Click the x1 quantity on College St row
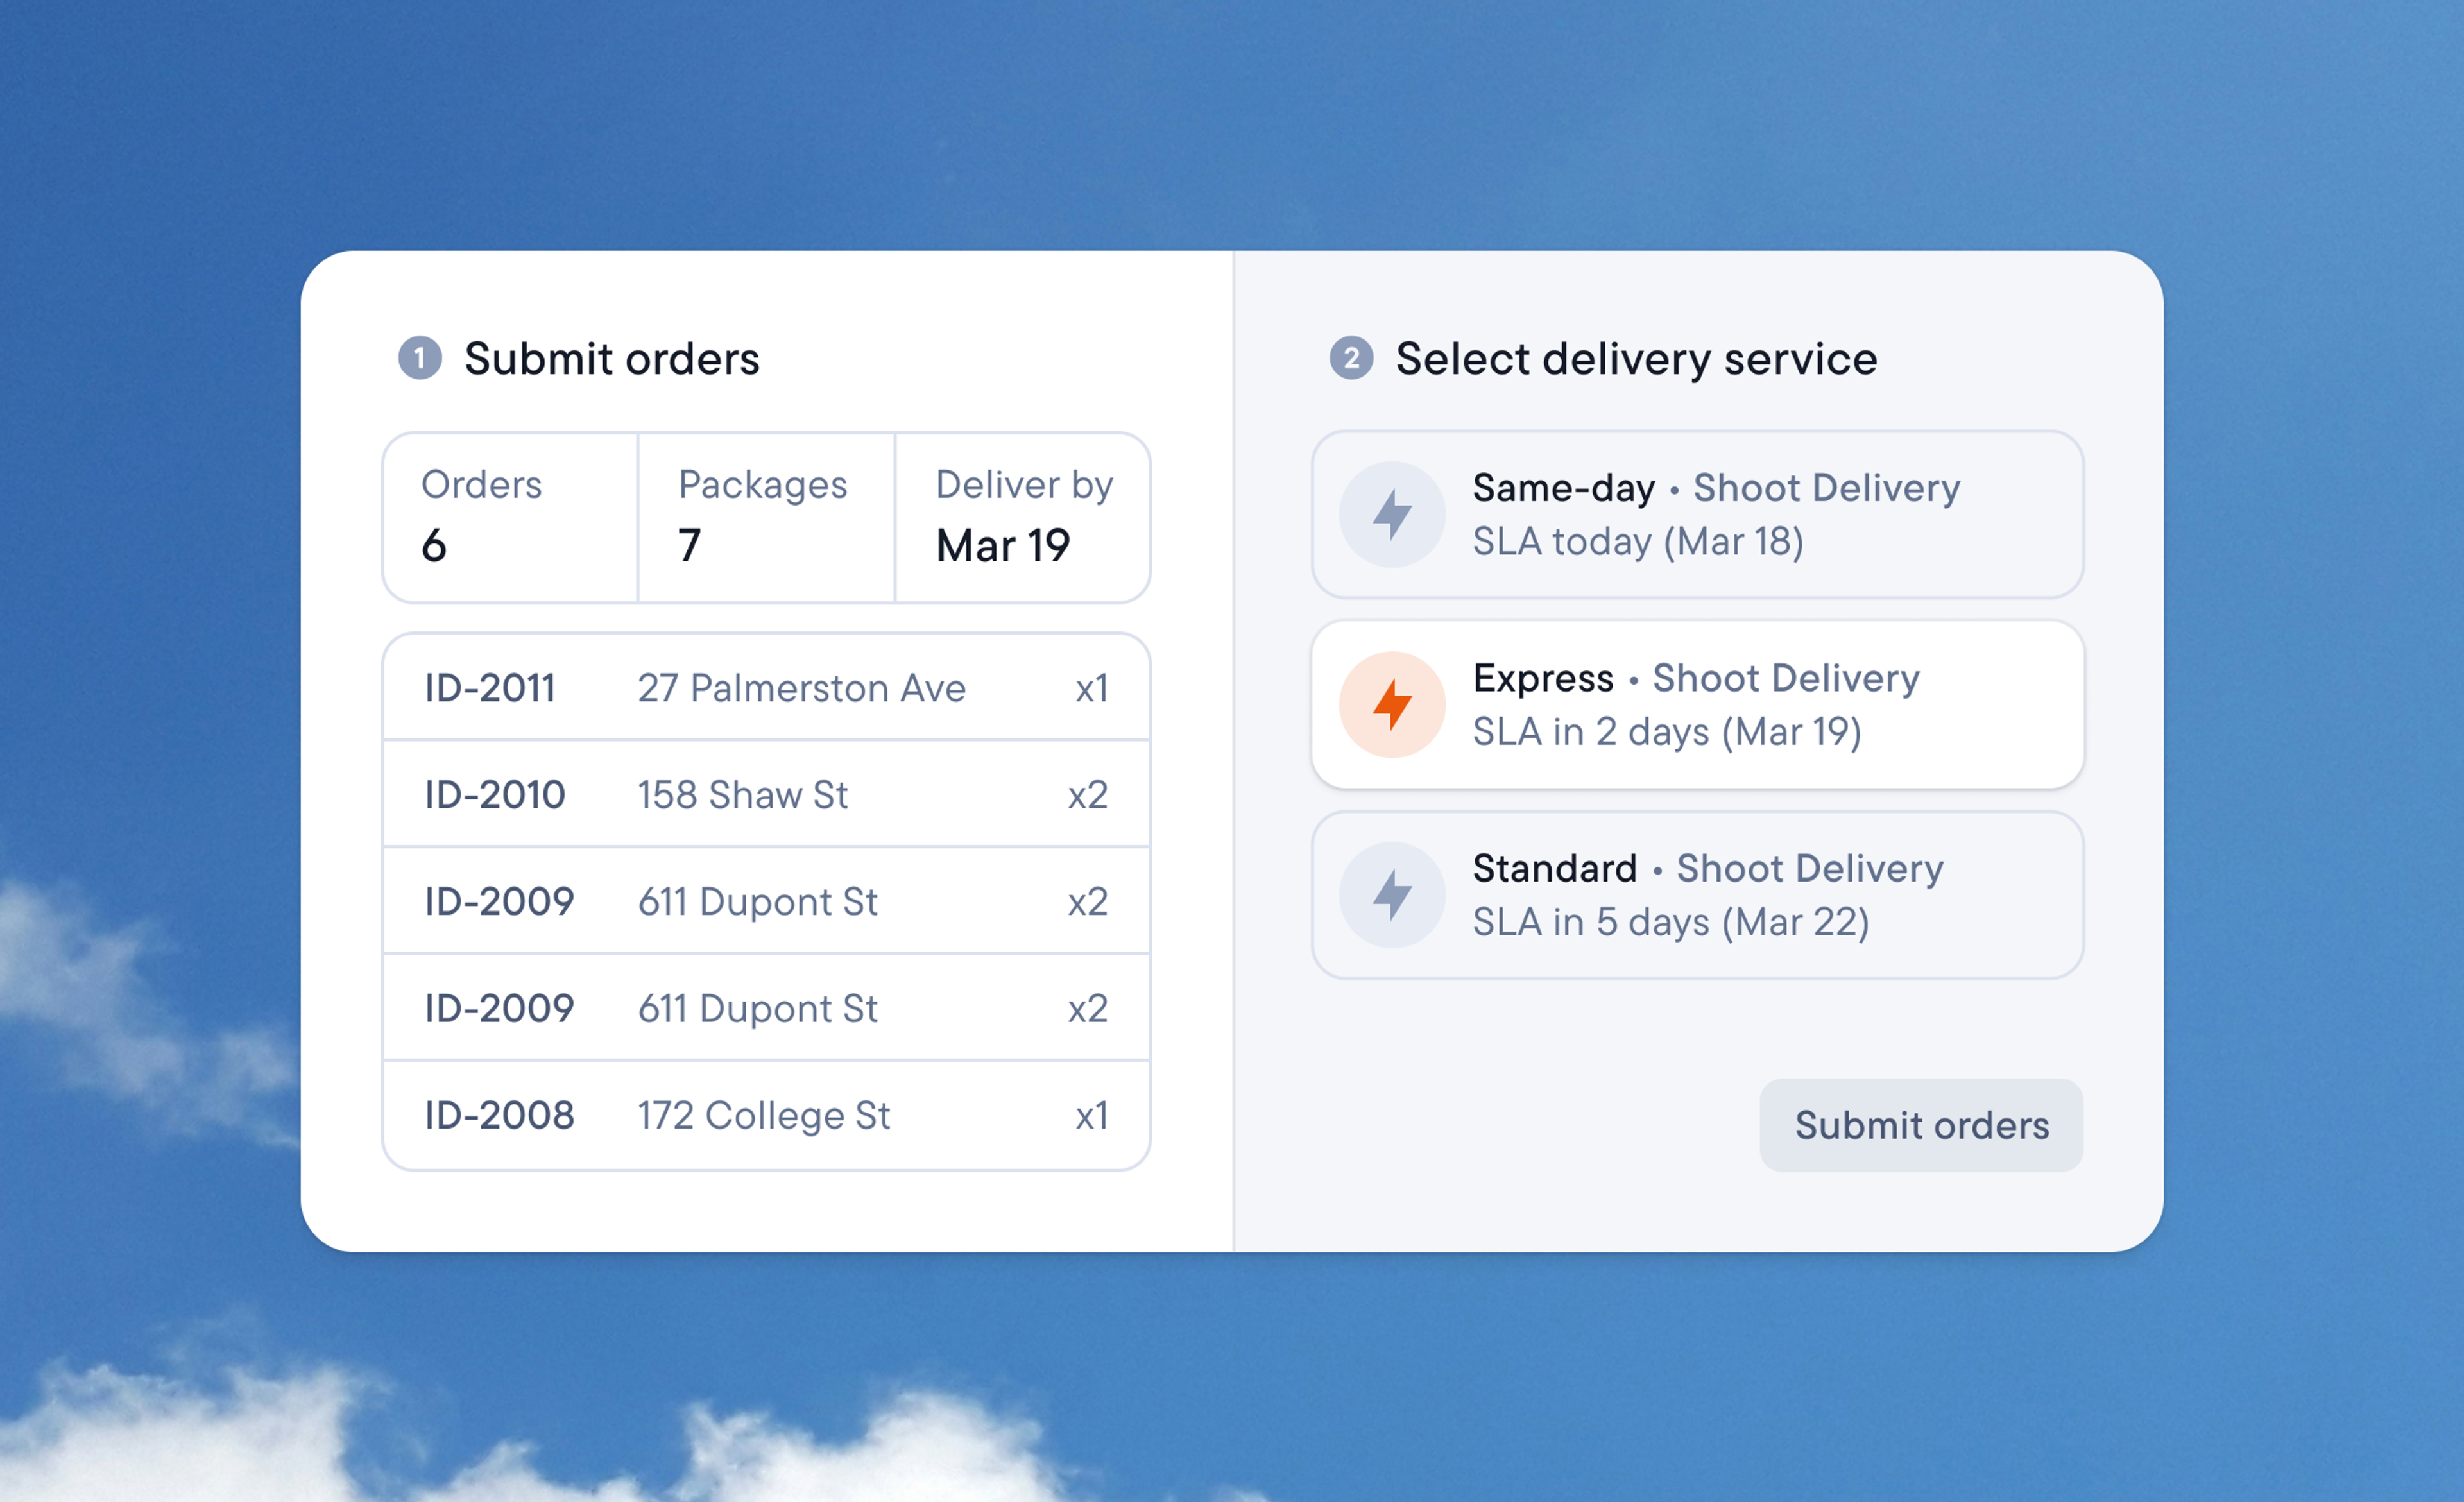Image resolution: width=2464 pixels, height=1502 pixels. coord(1091,1115)
